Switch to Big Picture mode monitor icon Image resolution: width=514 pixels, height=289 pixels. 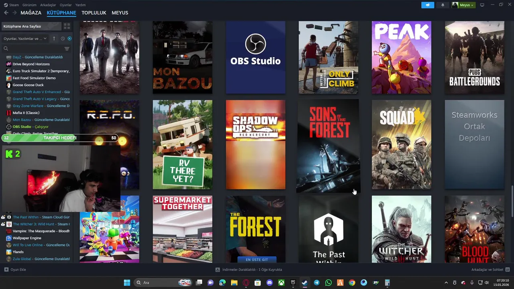coord(482,5)
